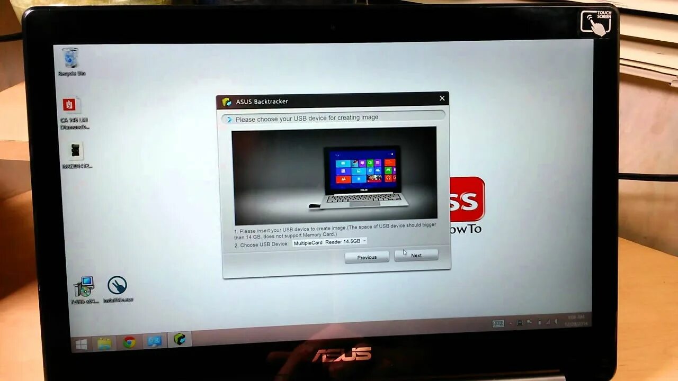Open the blue taskbar app next to Chrome
The image size is (678, 381).
pyautogui.click(x=155, y=341)
